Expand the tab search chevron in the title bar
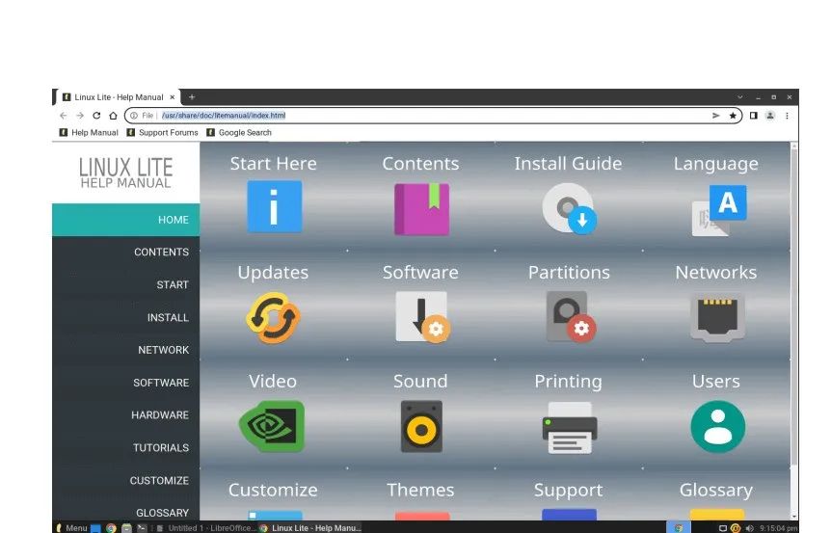 coord(740,97)
